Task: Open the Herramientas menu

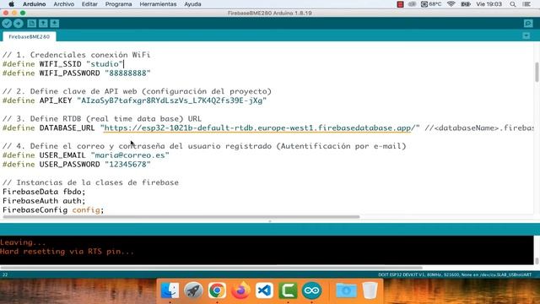Action: (158, 4)
